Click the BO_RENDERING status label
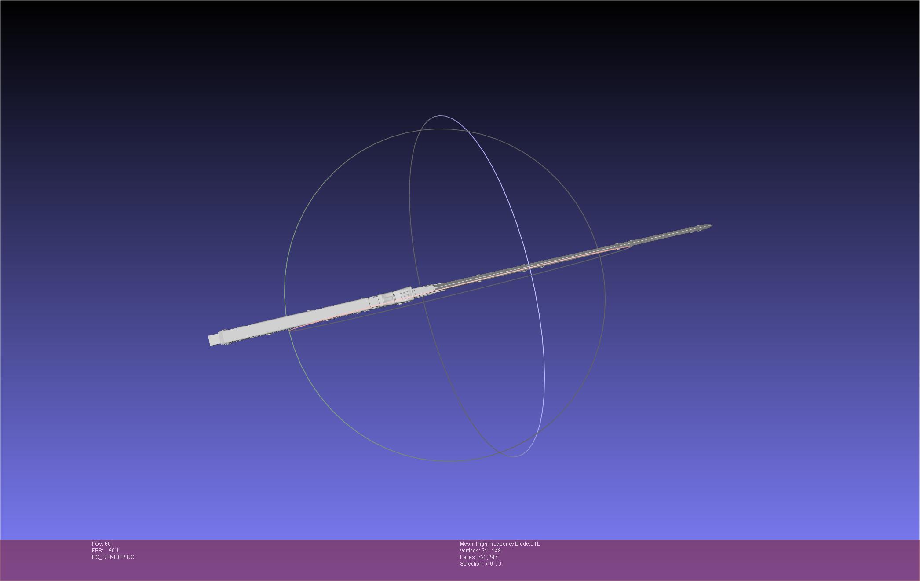This screenshot has width=920, height=581. (113, 557)
